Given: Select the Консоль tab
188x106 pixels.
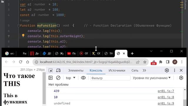Looking at the screenshot, I should (96, 70).
